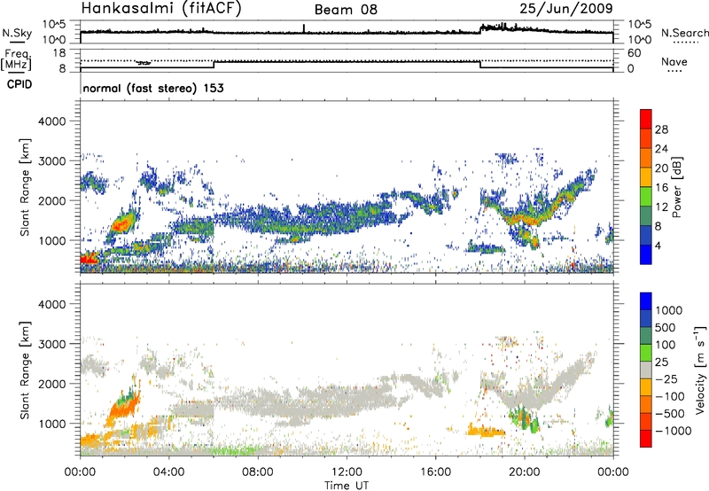The width and height of the screenshot is (709, 491).
Task: Click the '2000' tick on velocity panel
Action: point(51,384)
